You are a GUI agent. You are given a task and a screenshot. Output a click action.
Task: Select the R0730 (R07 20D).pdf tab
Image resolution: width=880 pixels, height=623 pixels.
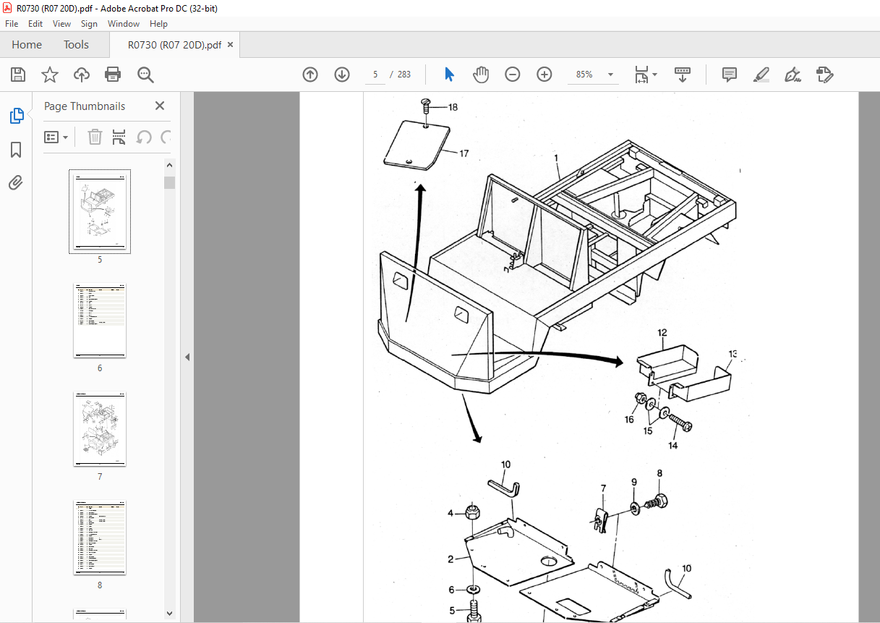pos(174,45)
